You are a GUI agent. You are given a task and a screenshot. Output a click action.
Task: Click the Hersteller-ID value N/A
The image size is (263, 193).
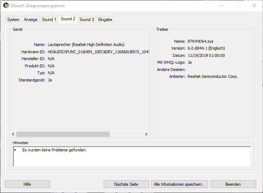click(x=51, y=59)
